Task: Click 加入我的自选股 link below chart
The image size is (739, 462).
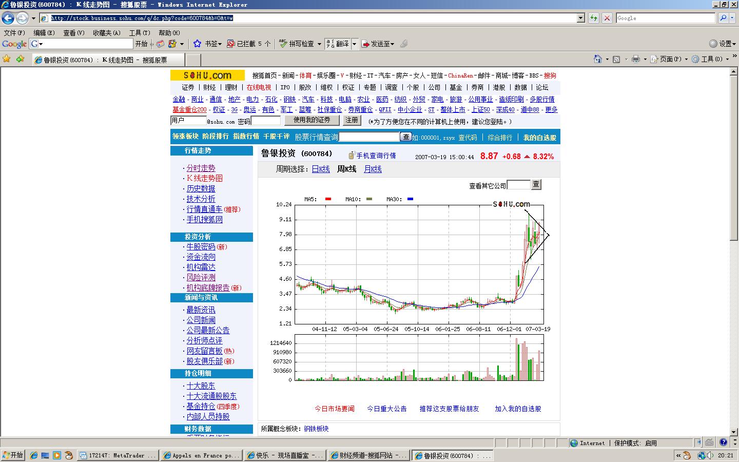Action: (x=518, y=409)
